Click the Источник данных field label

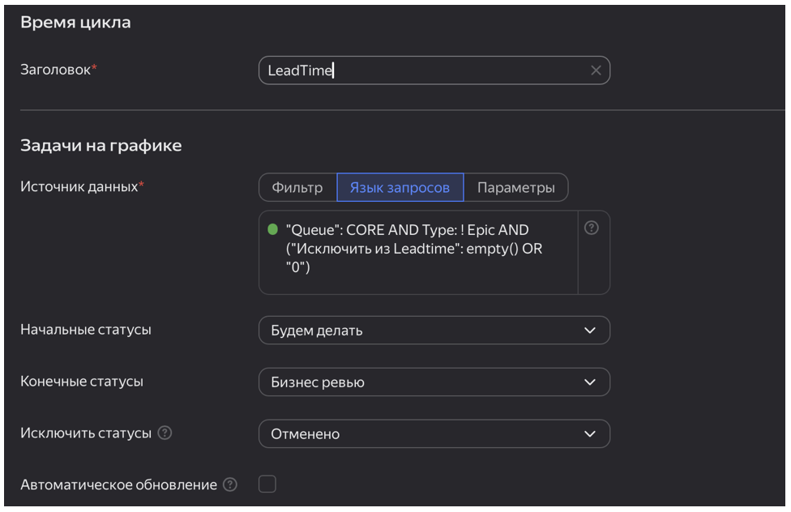[79, 186]
